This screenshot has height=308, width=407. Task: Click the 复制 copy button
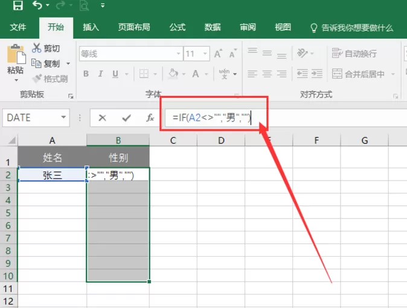click(x=46, y=63)
